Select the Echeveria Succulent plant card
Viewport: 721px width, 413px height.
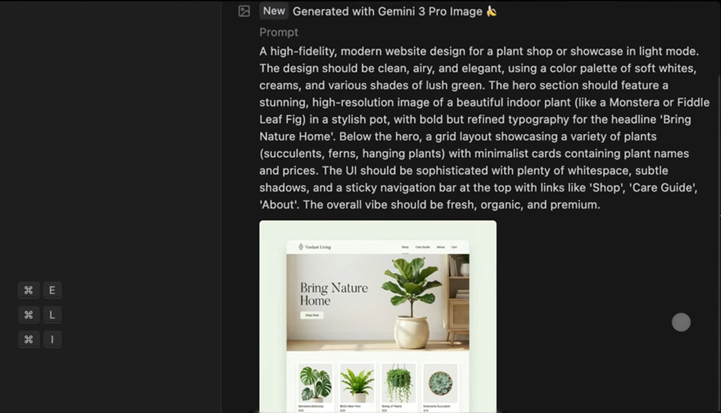(440, 387)
